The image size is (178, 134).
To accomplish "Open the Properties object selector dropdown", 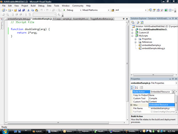I will point(176,83).
